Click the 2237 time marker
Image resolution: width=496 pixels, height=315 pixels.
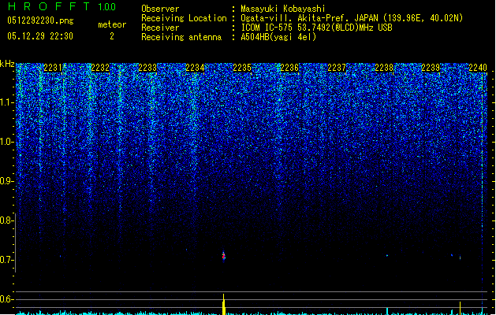[x=337, y=68]
